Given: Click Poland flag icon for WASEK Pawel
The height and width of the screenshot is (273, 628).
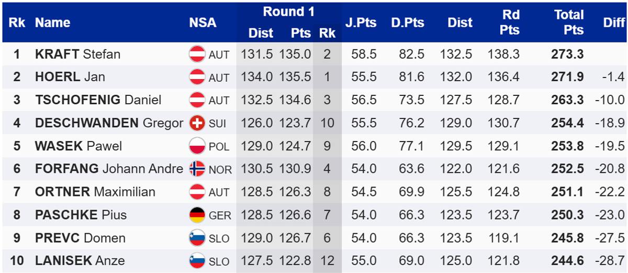Looking at the screenshot, I should tap(197, 146).
